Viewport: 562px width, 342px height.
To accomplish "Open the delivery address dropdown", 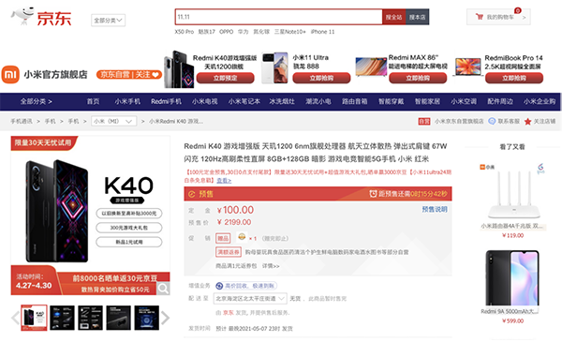I will 250,298.
